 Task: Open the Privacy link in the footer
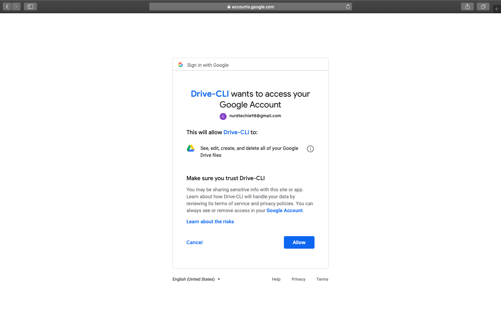pos(299,279)
